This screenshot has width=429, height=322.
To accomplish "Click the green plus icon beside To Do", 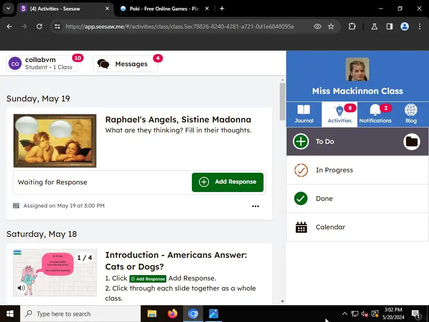I will [301, 142].
